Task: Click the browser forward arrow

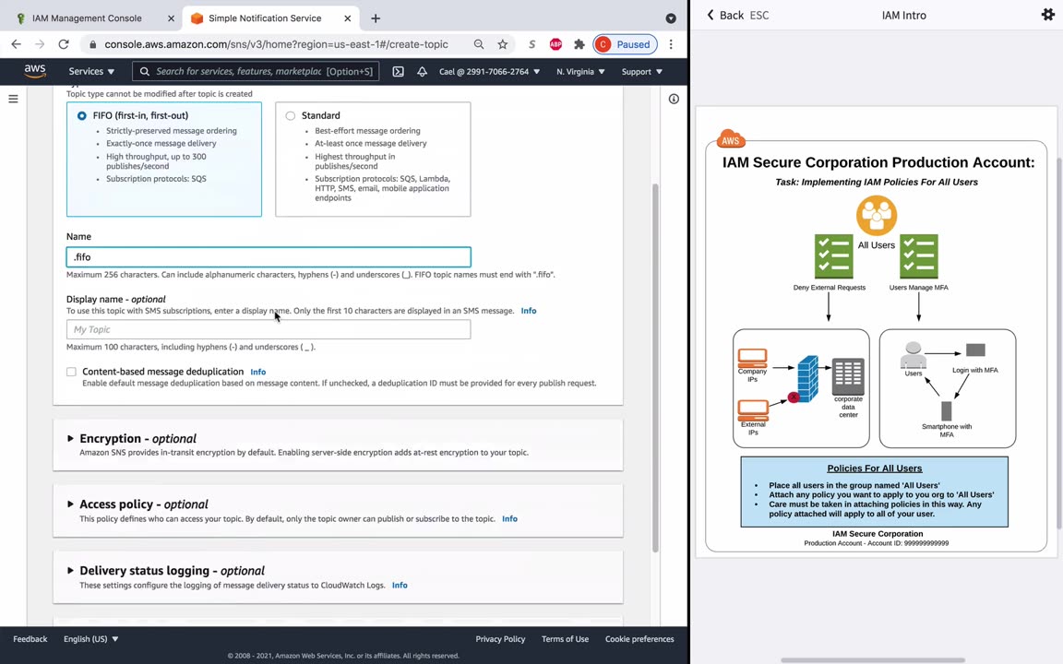Action: 40,44
